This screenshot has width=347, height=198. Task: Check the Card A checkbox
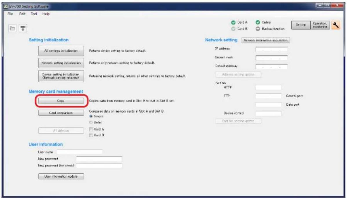point(91,129)
